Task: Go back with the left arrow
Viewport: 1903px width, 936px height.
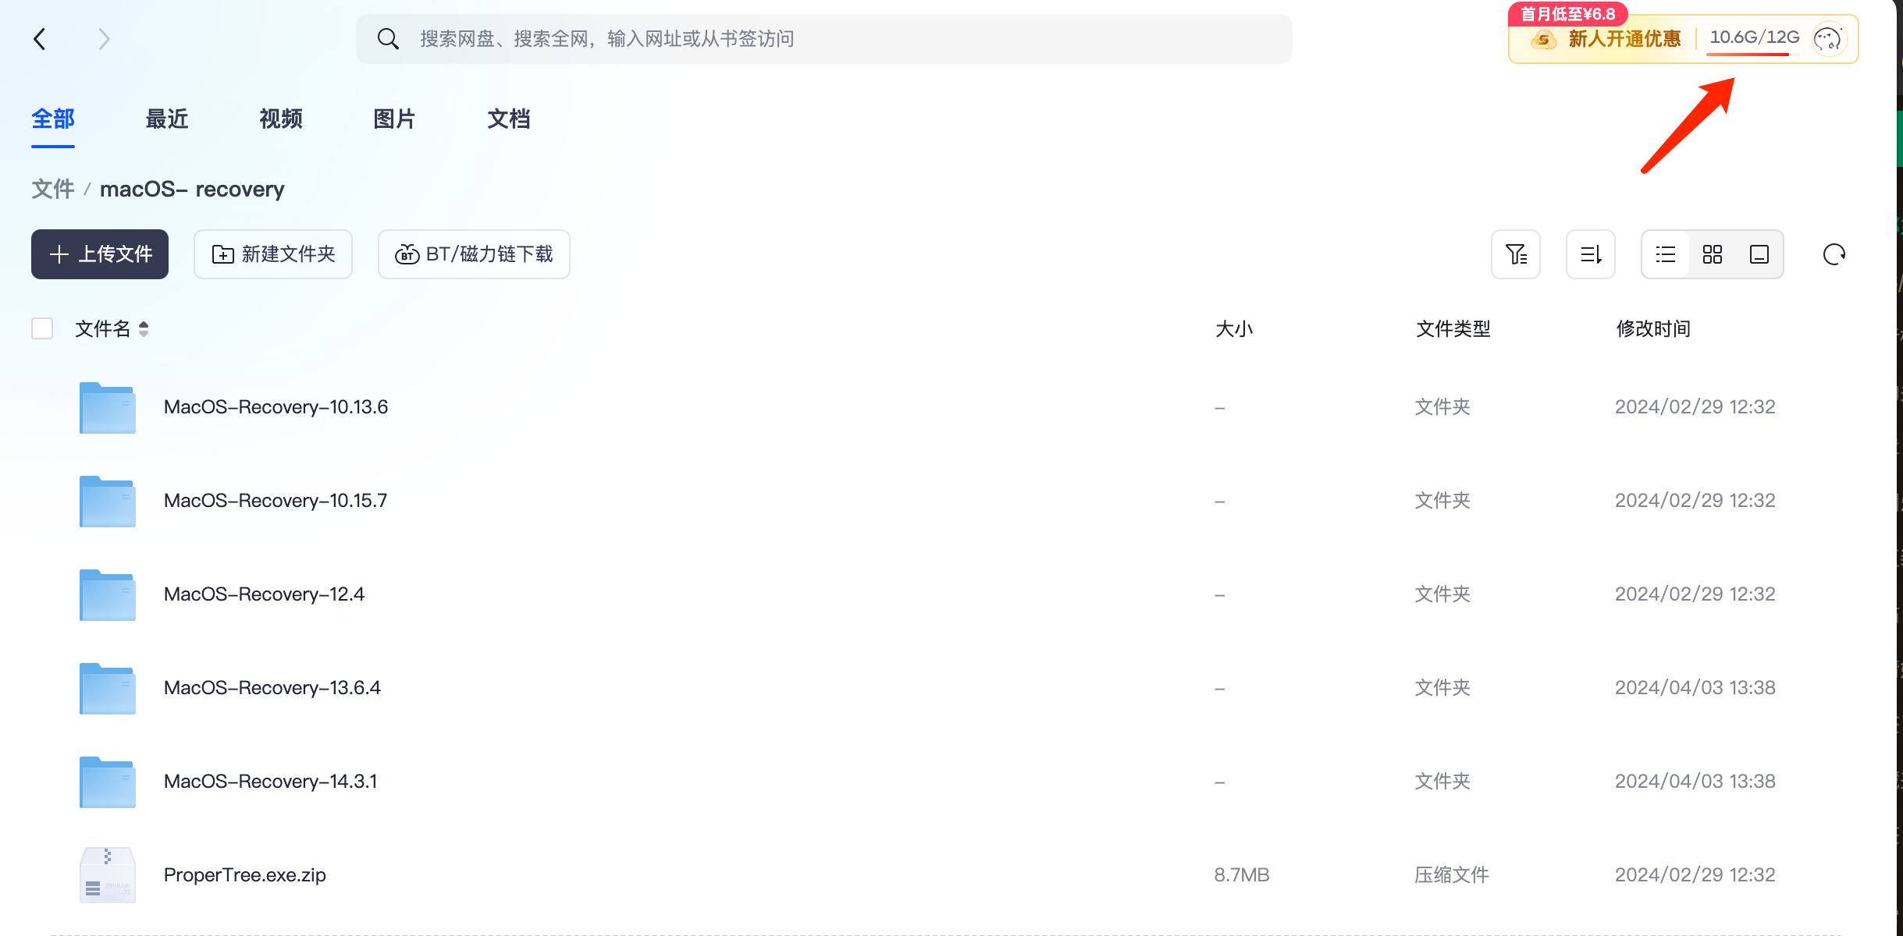Action: pos(40,39)
